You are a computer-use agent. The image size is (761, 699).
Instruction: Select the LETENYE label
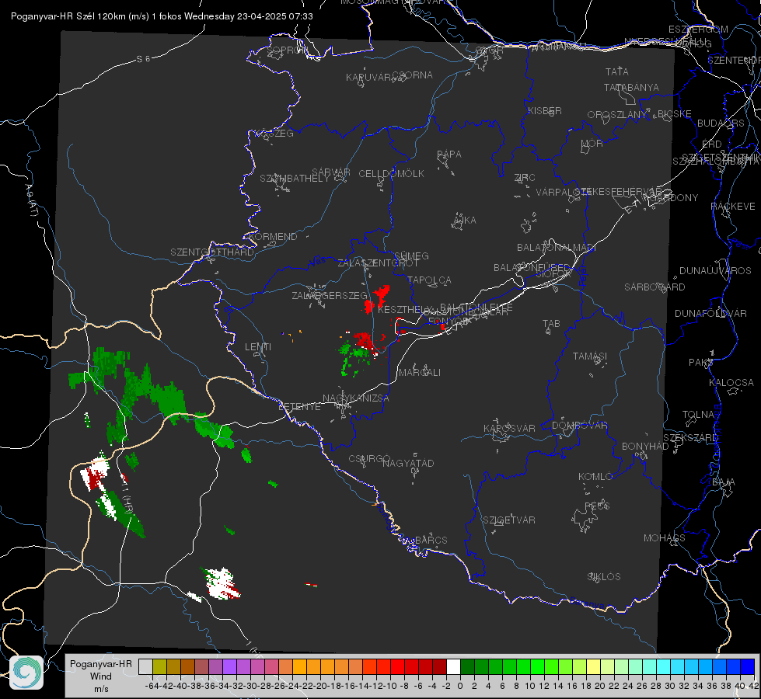299,407
